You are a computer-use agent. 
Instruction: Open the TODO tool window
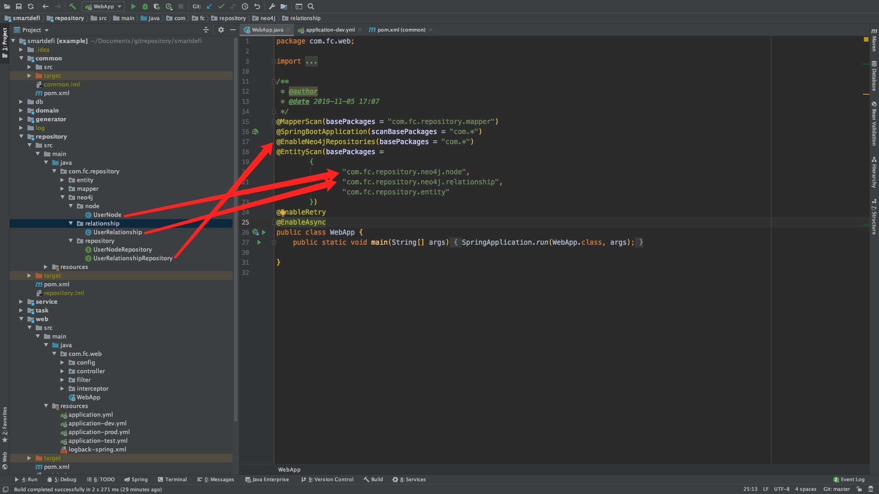[101, 479]
